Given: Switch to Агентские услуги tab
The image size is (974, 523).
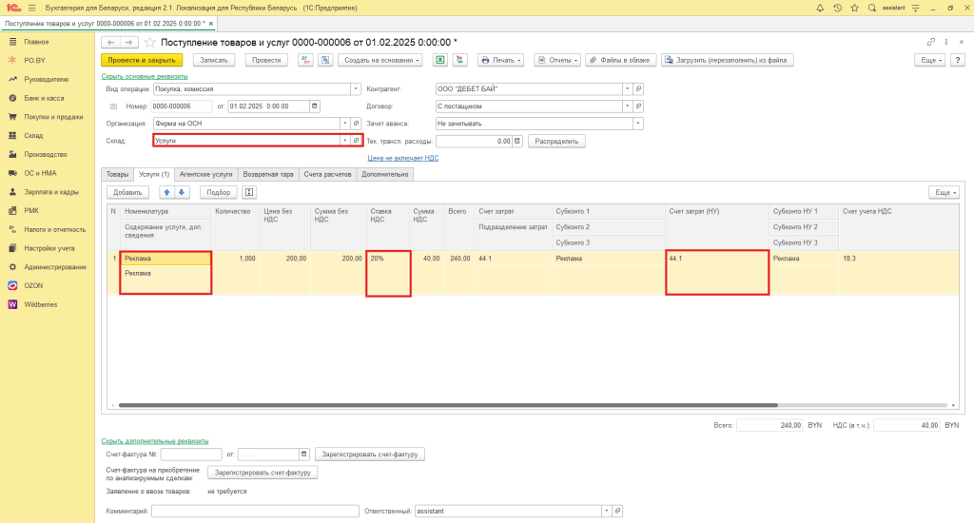Looking at the screenshot, I should click(x=206, y=175).
